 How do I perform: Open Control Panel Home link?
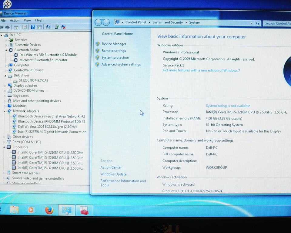coord(117,34)
